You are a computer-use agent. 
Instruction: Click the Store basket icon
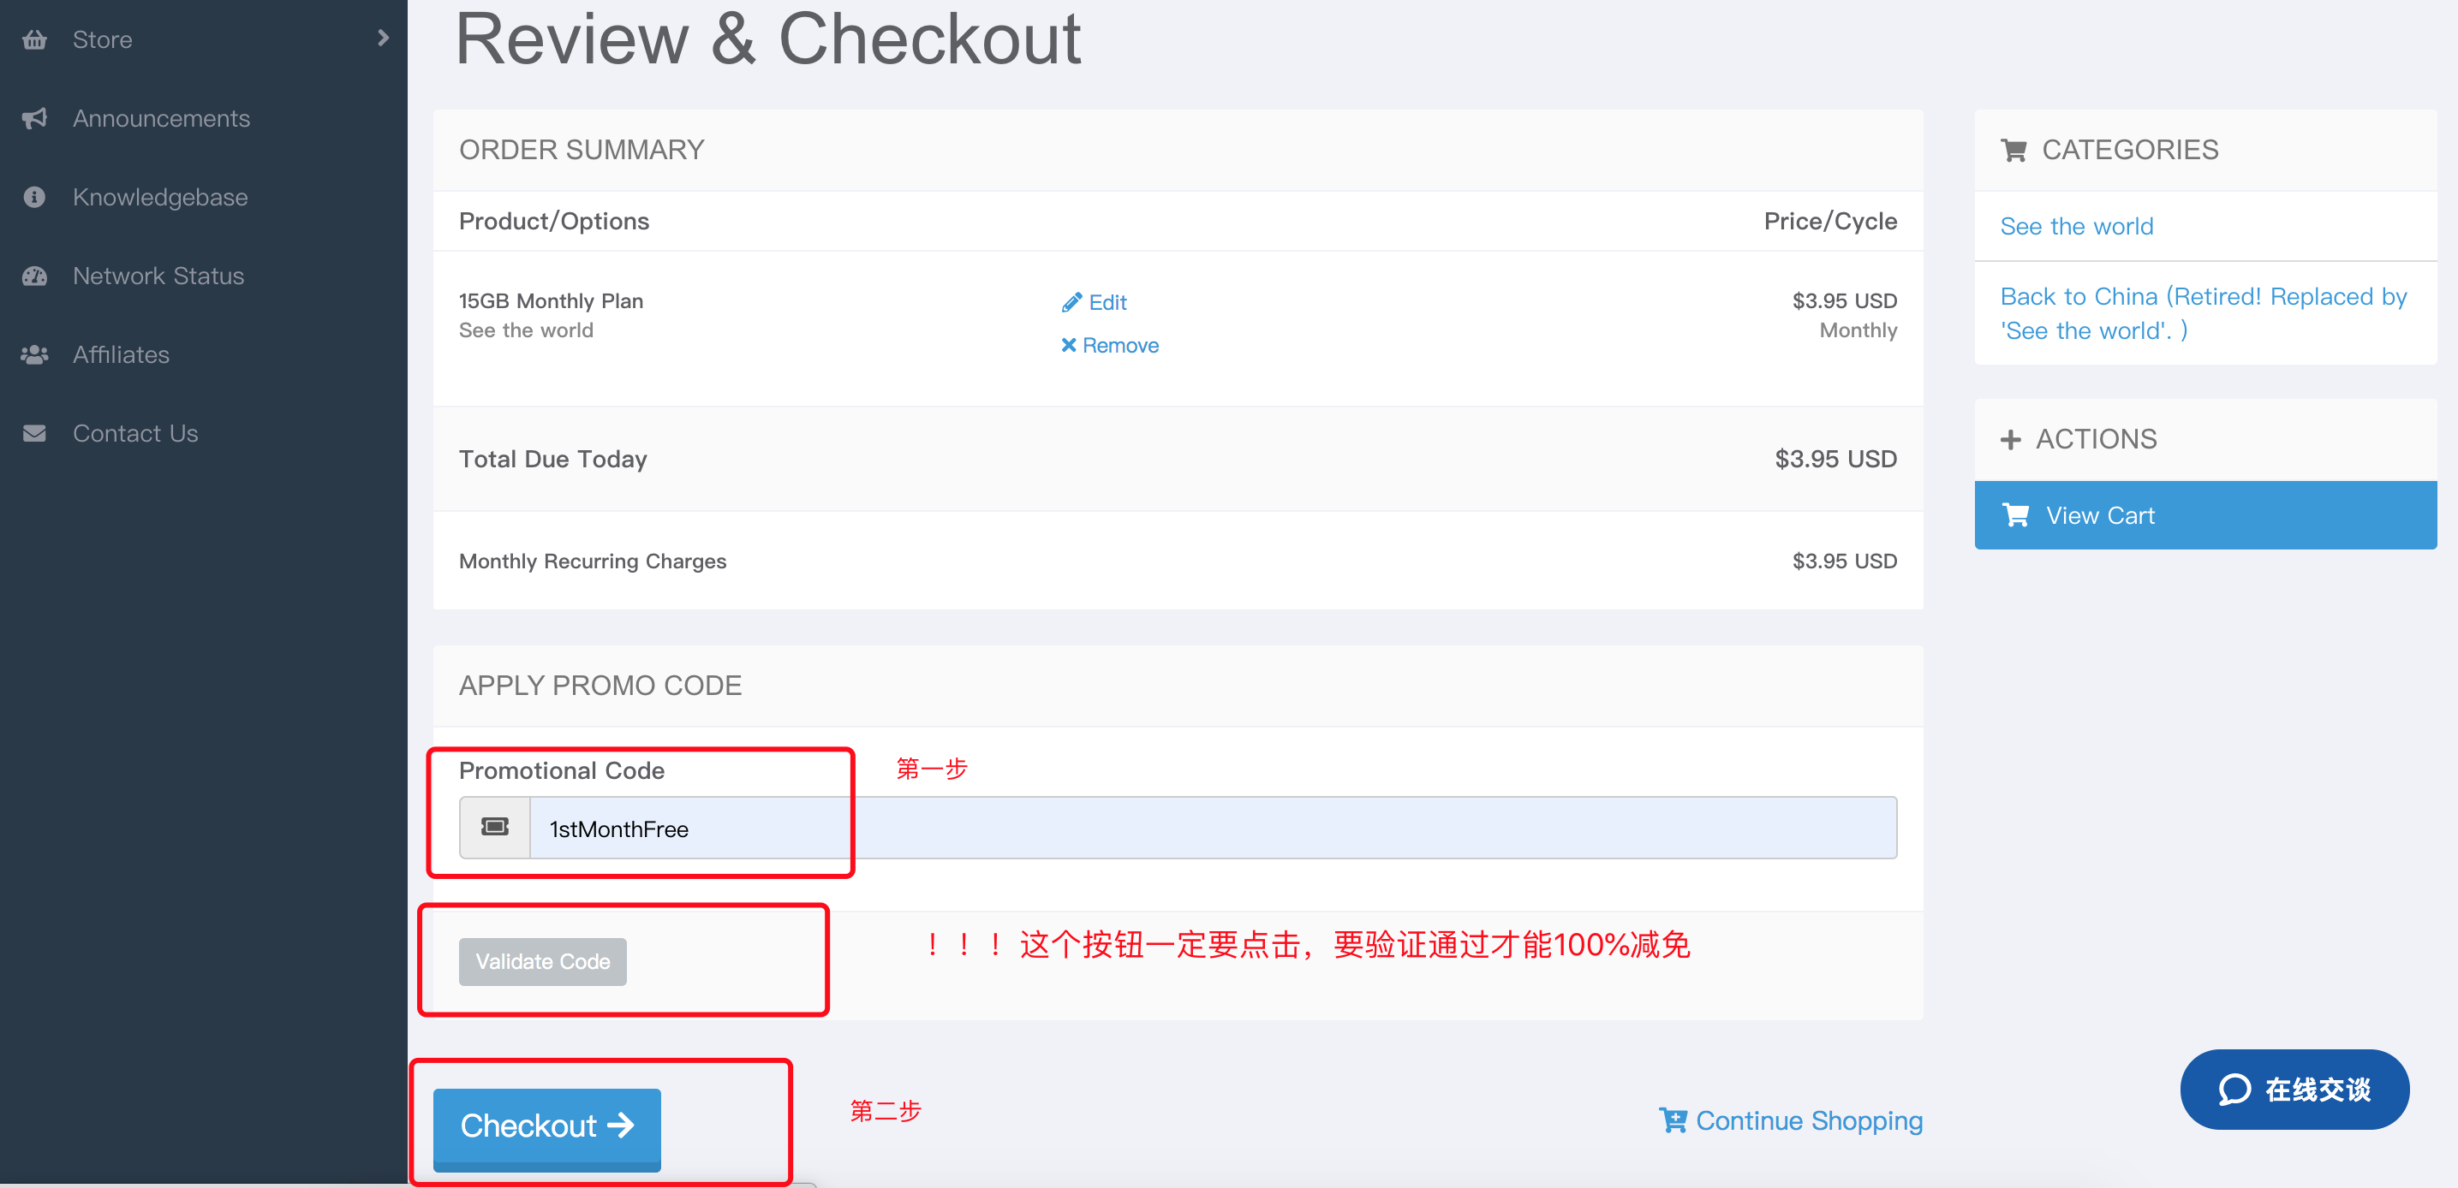click(34, 39)
